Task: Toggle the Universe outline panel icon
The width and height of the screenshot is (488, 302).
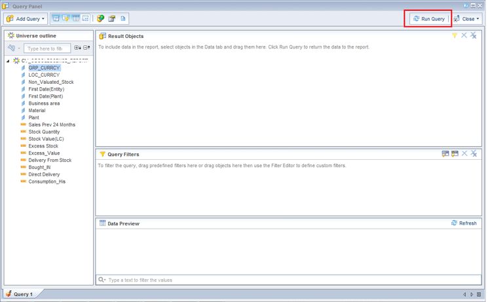Action: 56,19
